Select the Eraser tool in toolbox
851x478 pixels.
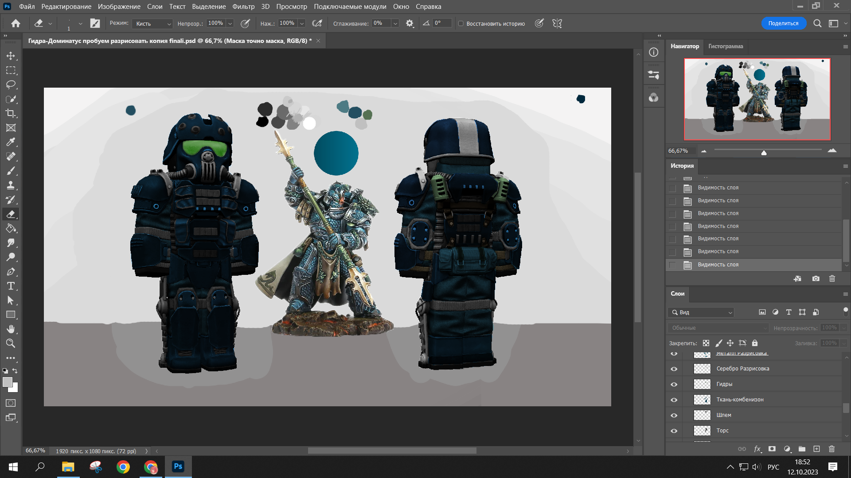pyautogui.click(x=11, y=214)
